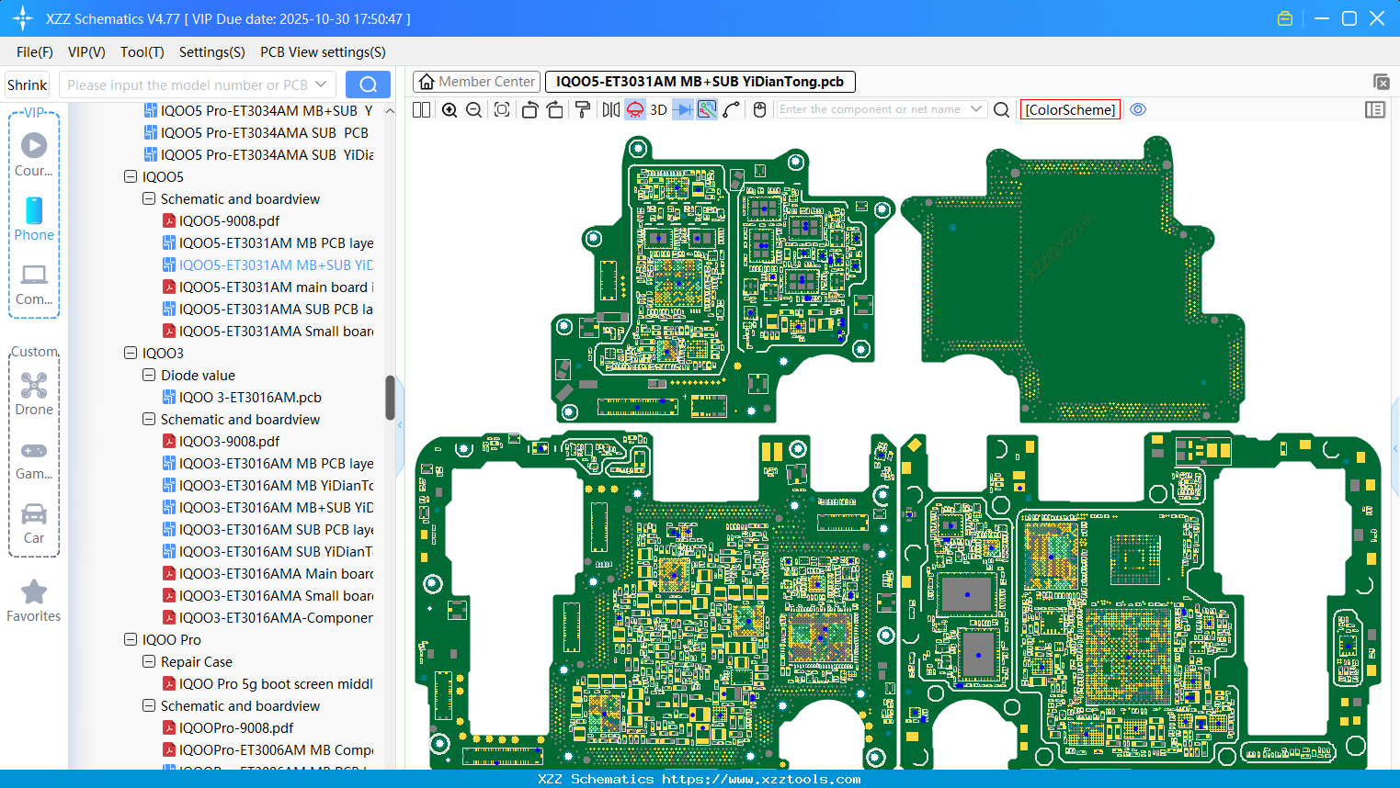This screenshot has height=788, width=1400.
Task: Open the ColorScheme picker
Action: click(x=1070, y=110)
